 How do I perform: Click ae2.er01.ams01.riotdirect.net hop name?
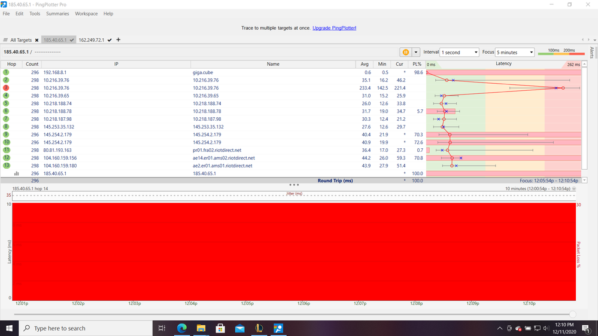pyautogui.click(x=222, y=166)
